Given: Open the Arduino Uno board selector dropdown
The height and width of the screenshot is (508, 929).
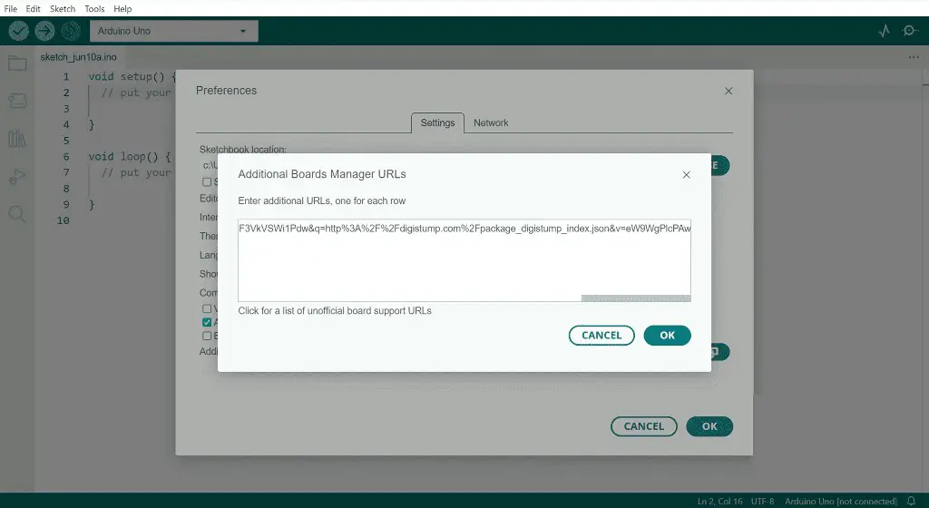Looking at the screenshot, I should pos(173,31).
